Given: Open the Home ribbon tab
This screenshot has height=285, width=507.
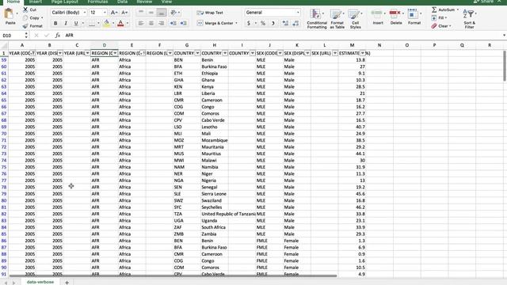Looking at the screenshot, I should pos(13,2).
